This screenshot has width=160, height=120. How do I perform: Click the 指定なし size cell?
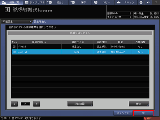(x=76, y=47)
